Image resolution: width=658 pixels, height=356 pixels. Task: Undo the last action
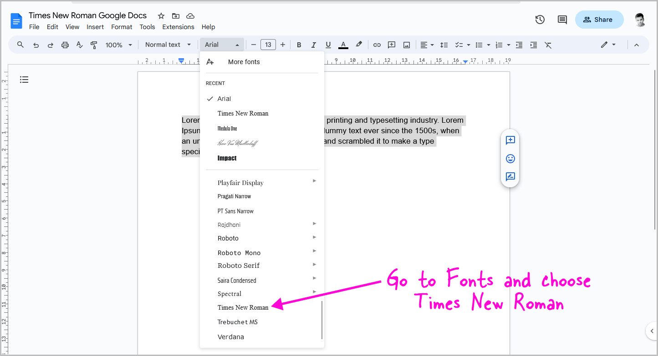click(x=36, y=45)
